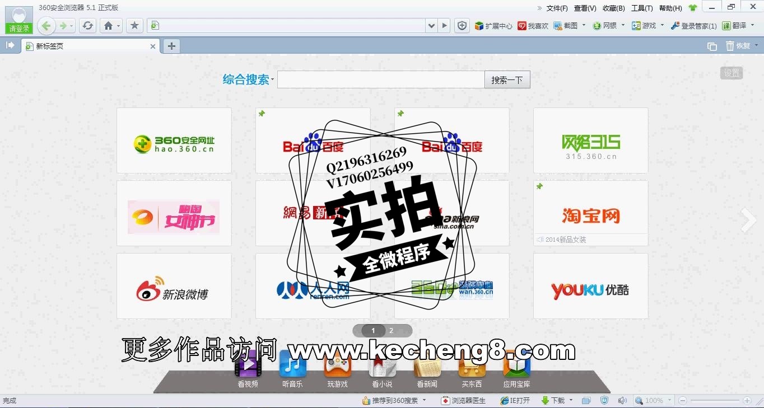Open the 360安全网址 hao.360.cn tile
This screenshot has width=764, height=408.
tap(174, 140)
